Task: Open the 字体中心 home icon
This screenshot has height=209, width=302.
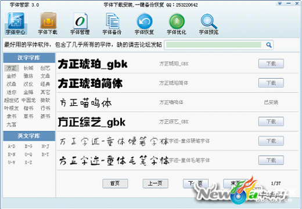Action: coord(16,23)
